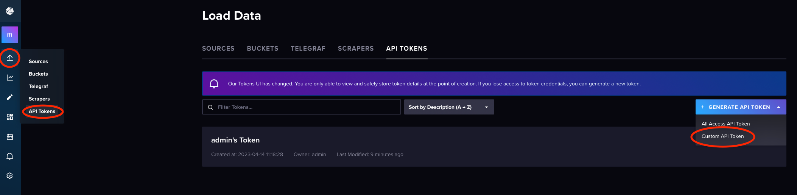Open the user account 'm' avatar
797x195 pixels.
[x=10, y=35]
